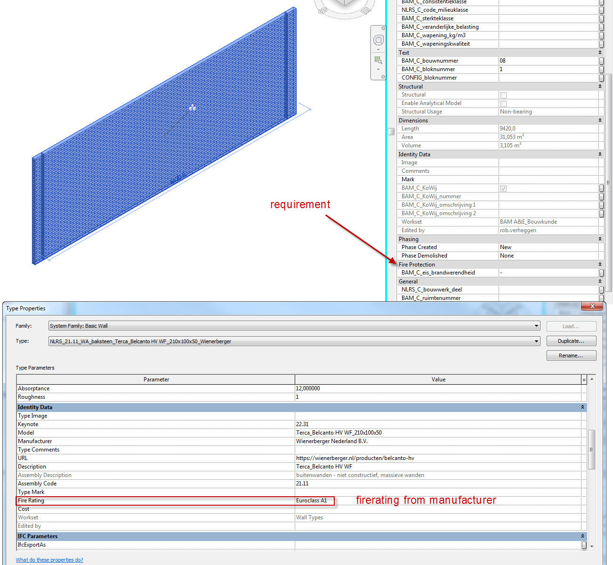The height and width of the screenshot is (565, 613).
Task: Open the Family dropdown showing System Family: Basic Wall
Action: (x=536, y=326)
